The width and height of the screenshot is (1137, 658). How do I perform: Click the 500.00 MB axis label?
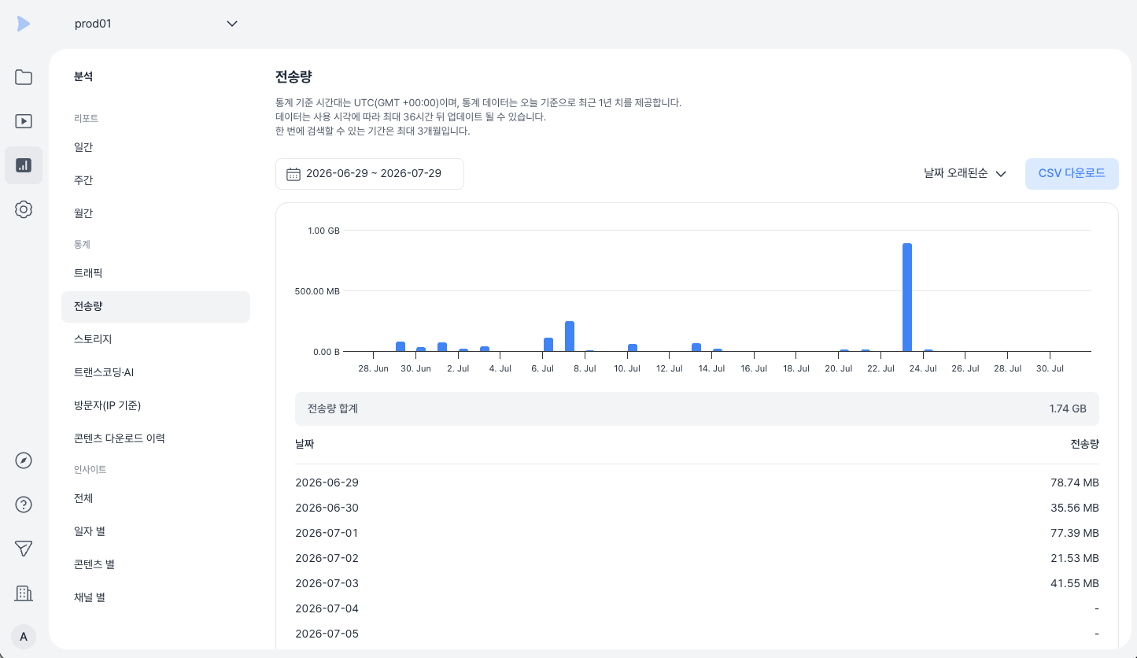click(318, 291)
